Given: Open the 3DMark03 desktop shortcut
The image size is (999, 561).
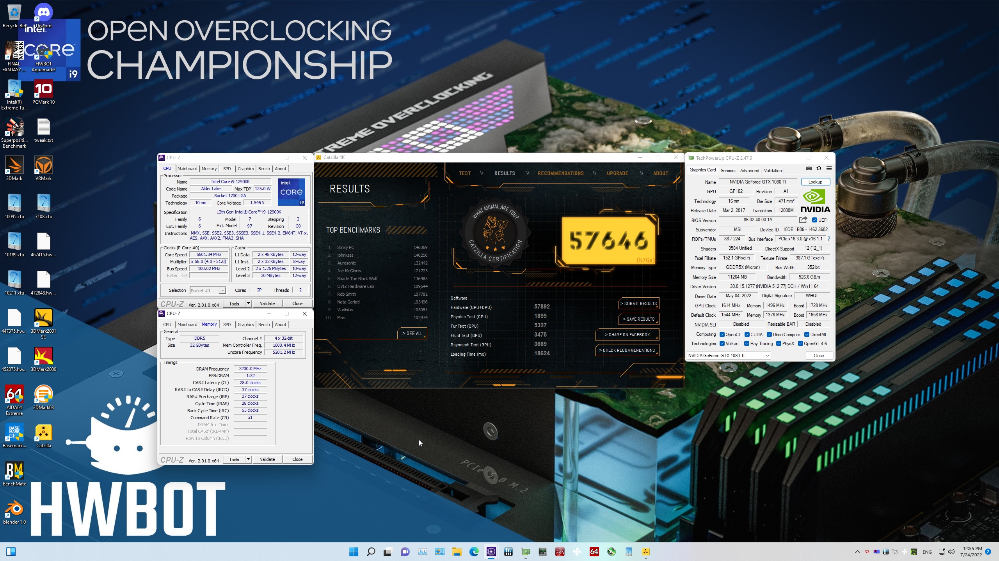Looking at the screenshot, I should click(x=43, y=397).
